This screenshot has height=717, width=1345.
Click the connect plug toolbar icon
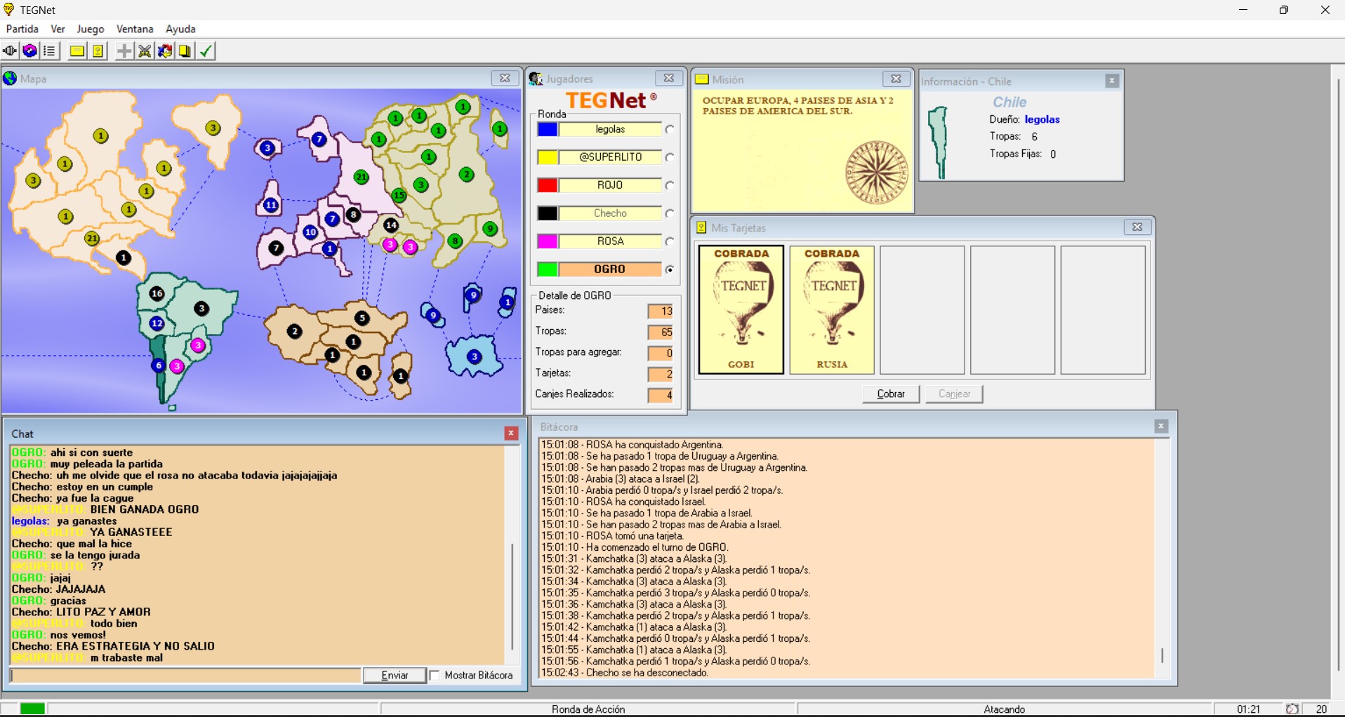(x=10, y=51)
